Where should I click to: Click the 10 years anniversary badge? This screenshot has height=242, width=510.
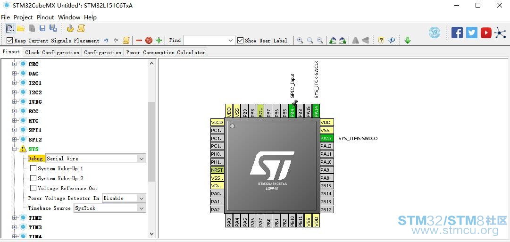435,33
